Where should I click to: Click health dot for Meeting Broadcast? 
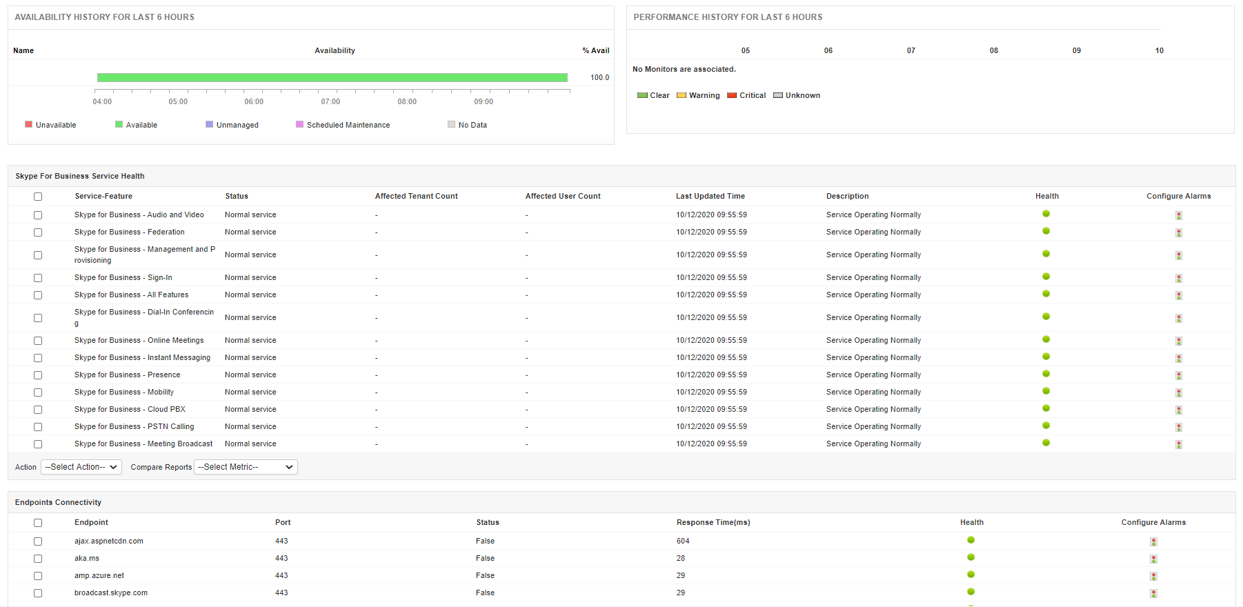1046,443
